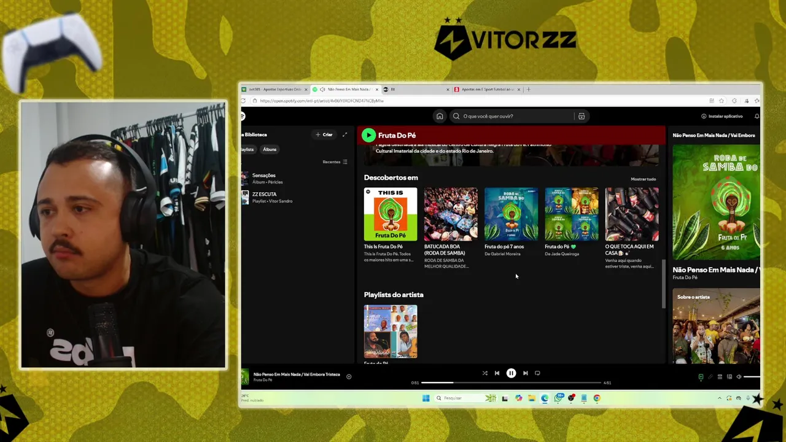Go to Spotify home via house icon
This screenshot has width=786, height=442.
click(x=440, y=116)
